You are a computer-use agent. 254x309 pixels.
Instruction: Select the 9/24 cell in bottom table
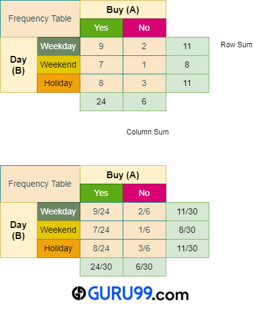tap(101, 211)
